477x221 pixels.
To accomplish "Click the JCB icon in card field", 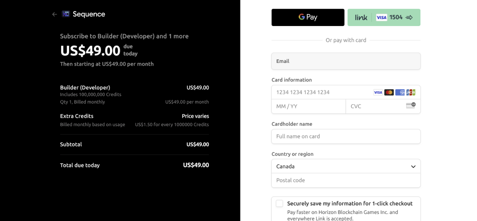I will coord(411,92).
